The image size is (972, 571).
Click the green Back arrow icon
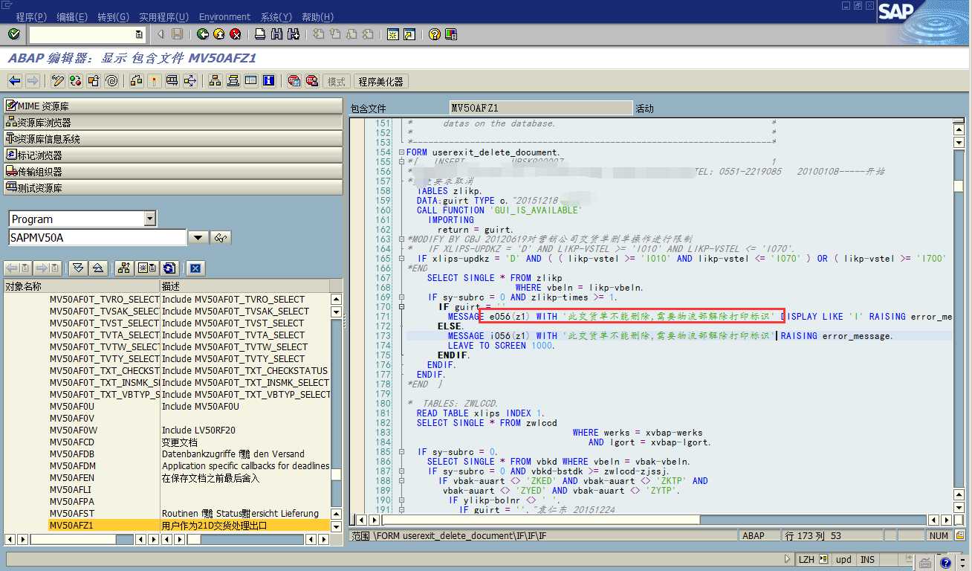(x=203, y=34)
